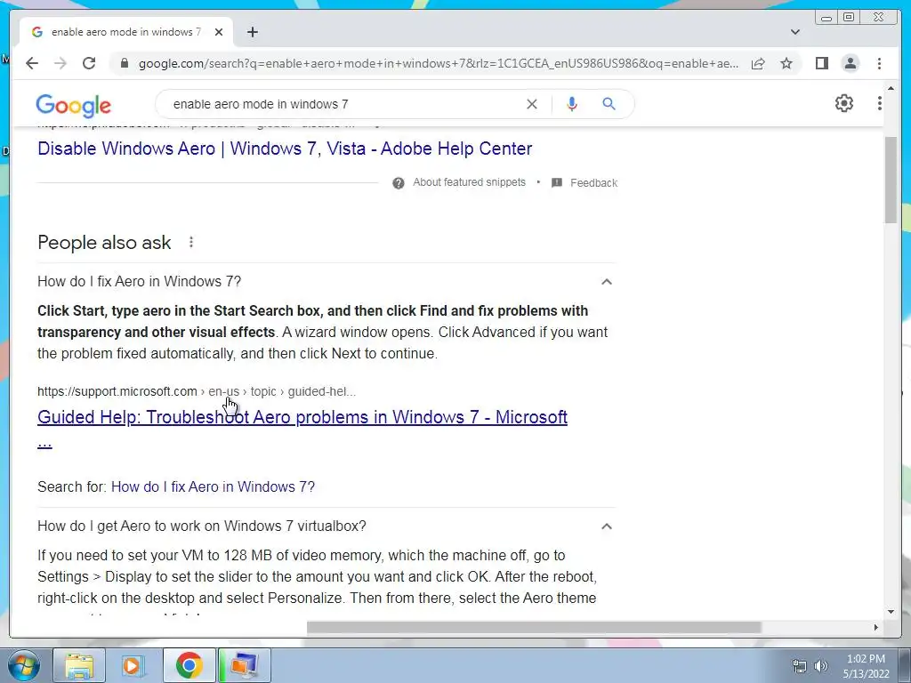The width and height of the screenshot is (911, 683).
Task: Click the Chrome address bar URL
Action: pyautogui.click(x=438, y=63)
